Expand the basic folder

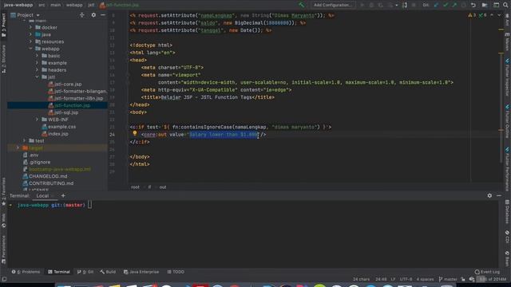point(37,56)
